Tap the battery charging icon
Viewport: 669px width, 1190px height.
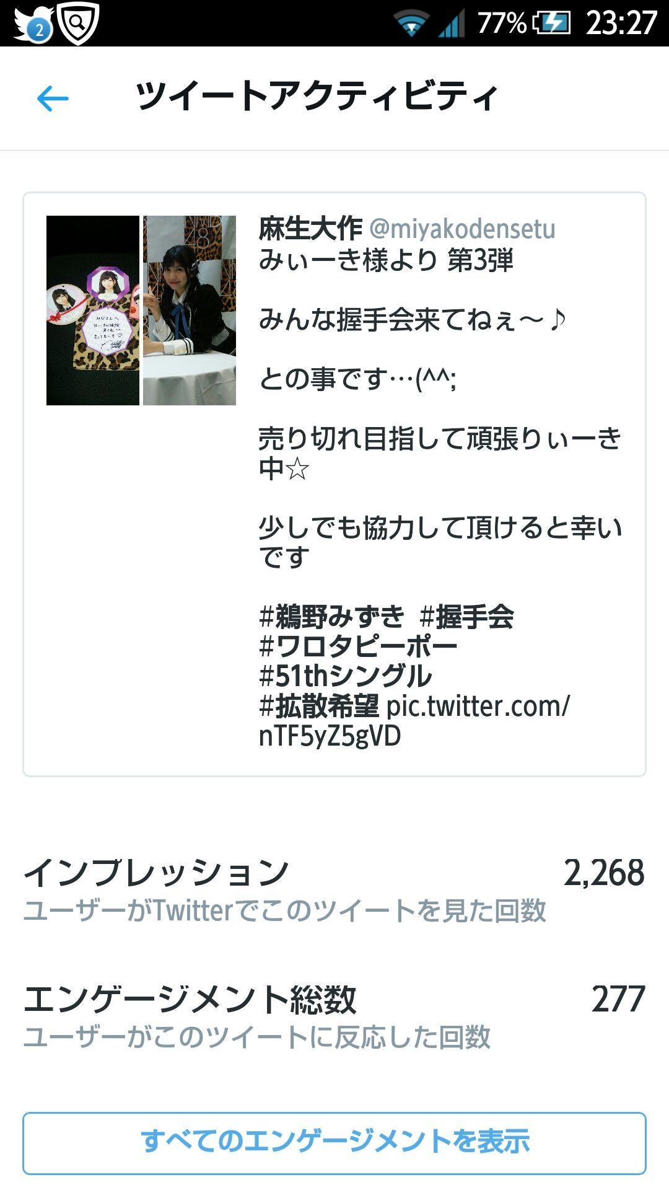coord(552,24)
